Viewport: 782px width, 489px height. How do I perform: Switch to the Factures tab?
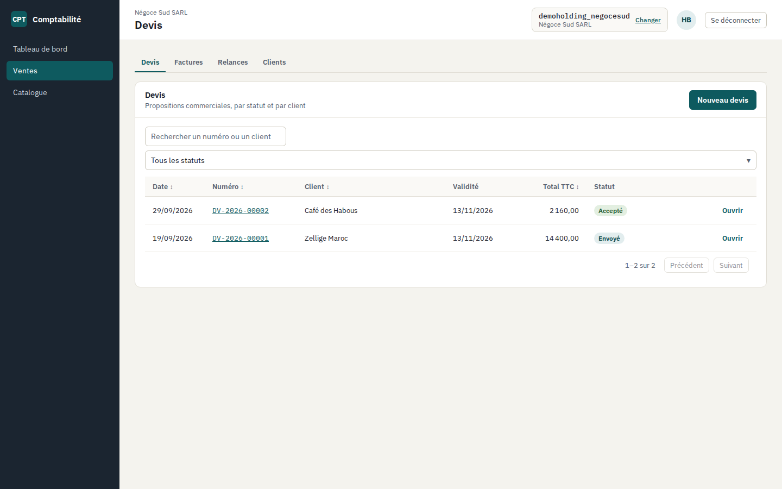point(188,62)
